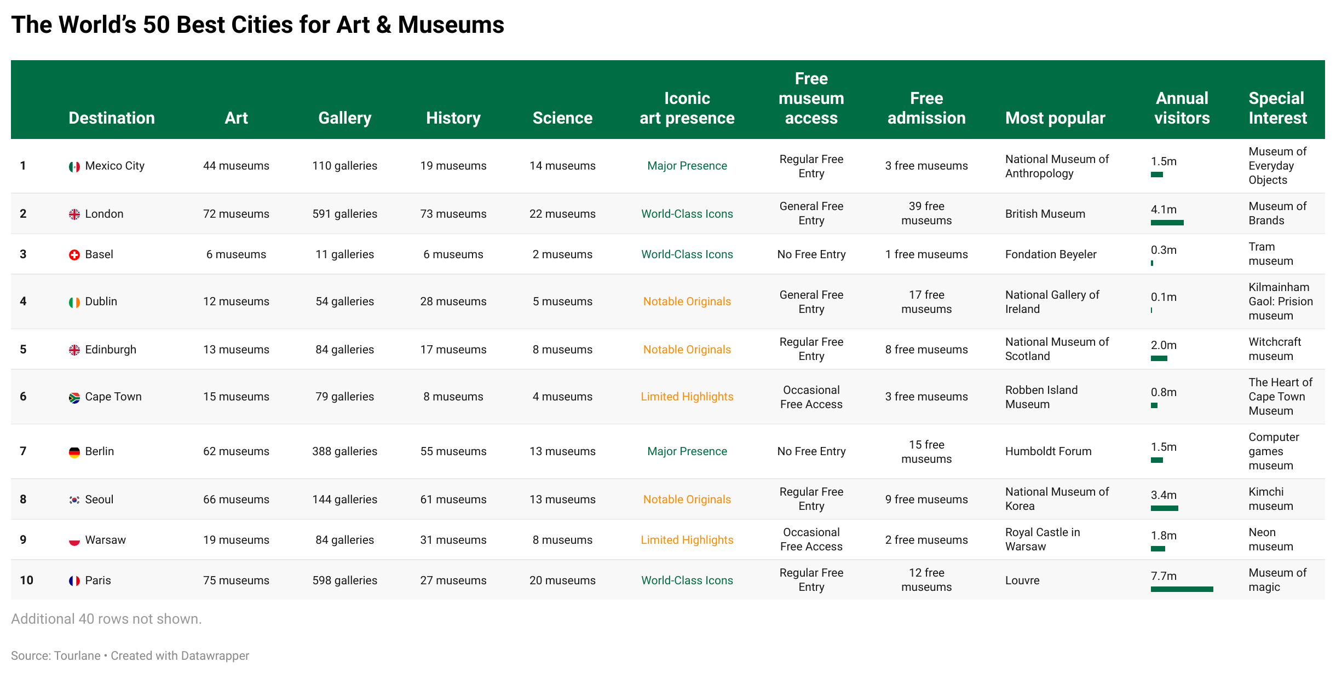The image size is (1336, 674).
Task: Click the Irish flag icon beside Dublin
Action: [74, 302]
